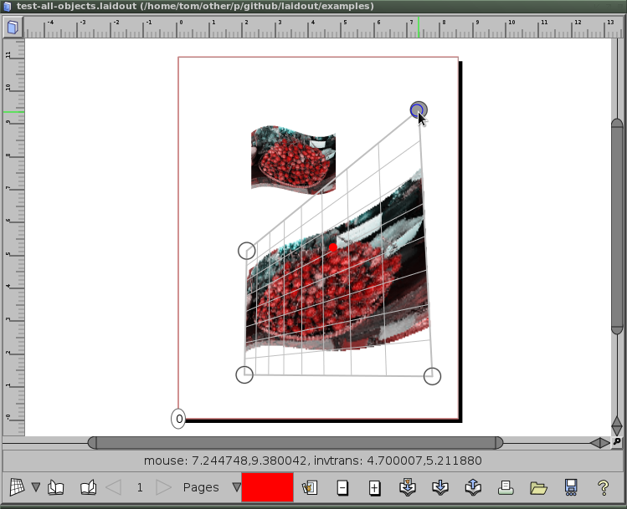The width and height of the screenshot is (627, 509).
Task: Click the single page view book icon
Action: pos(56,487)
